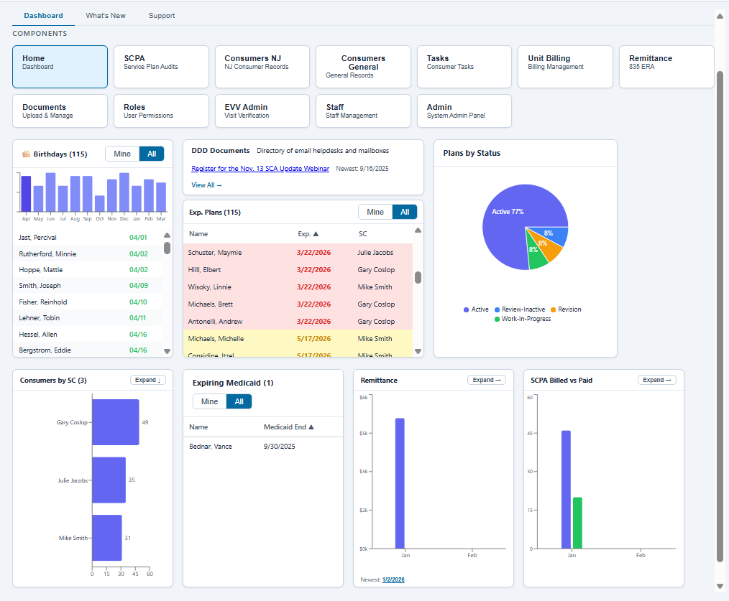Screen dimensions: 729x601
Task: Open the Remittance 835 ERA component
Action: (x=666, y=66)
